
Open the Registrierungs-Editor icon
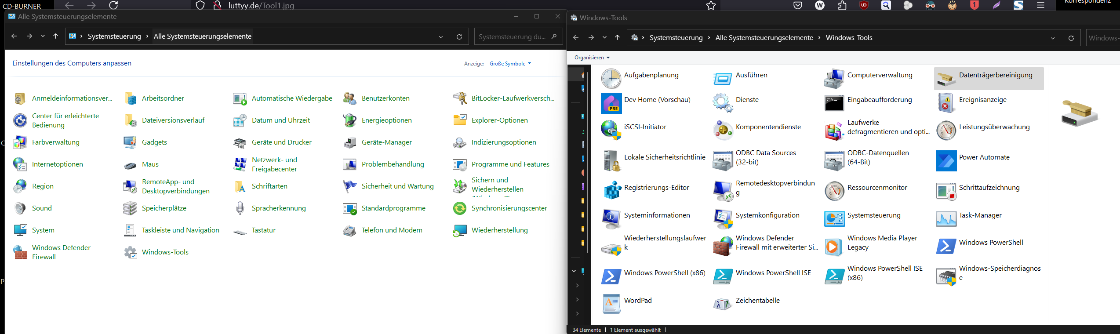tap(611, 191)
